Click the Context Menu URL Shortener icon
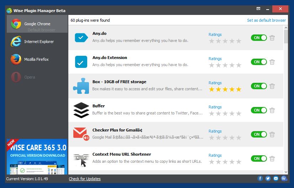The height and width of the screenshot is (188, 294). [81, 160]
